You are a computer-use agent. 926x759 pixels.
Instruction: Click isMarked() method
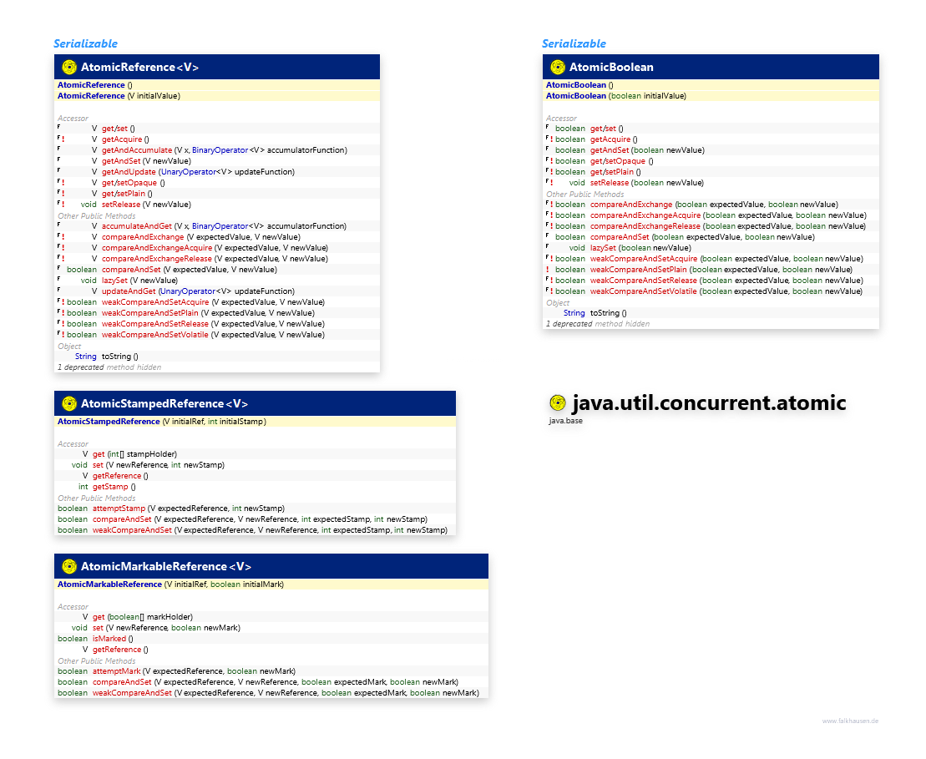[113, 639]
